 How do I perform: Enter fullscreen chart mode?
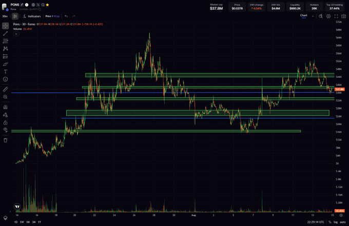[x=336, y=16]
